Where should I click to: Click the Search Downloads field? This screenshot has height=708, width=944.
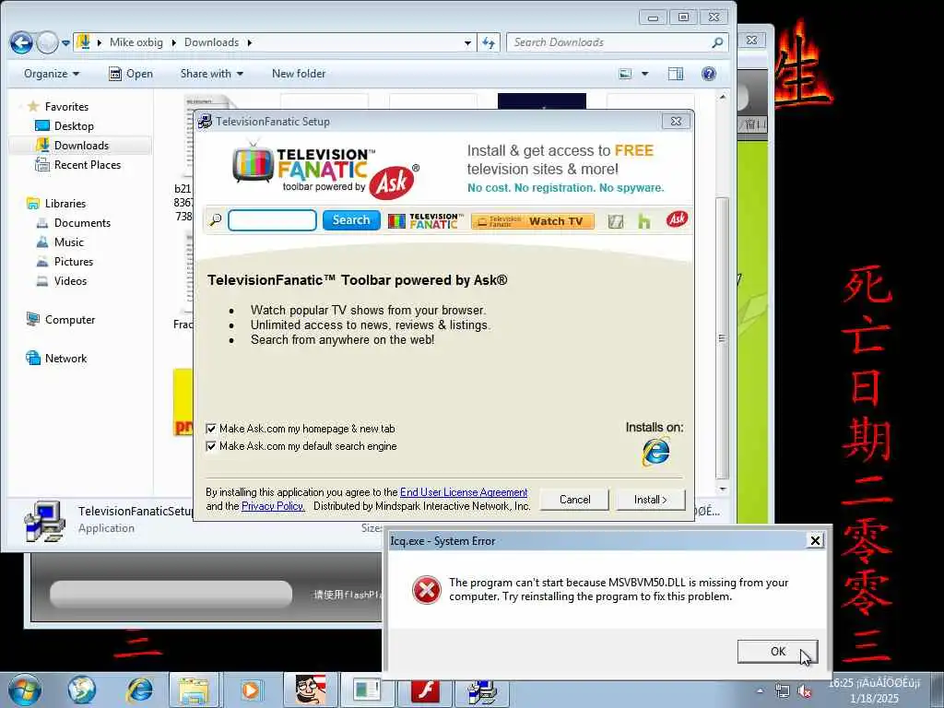618,42
